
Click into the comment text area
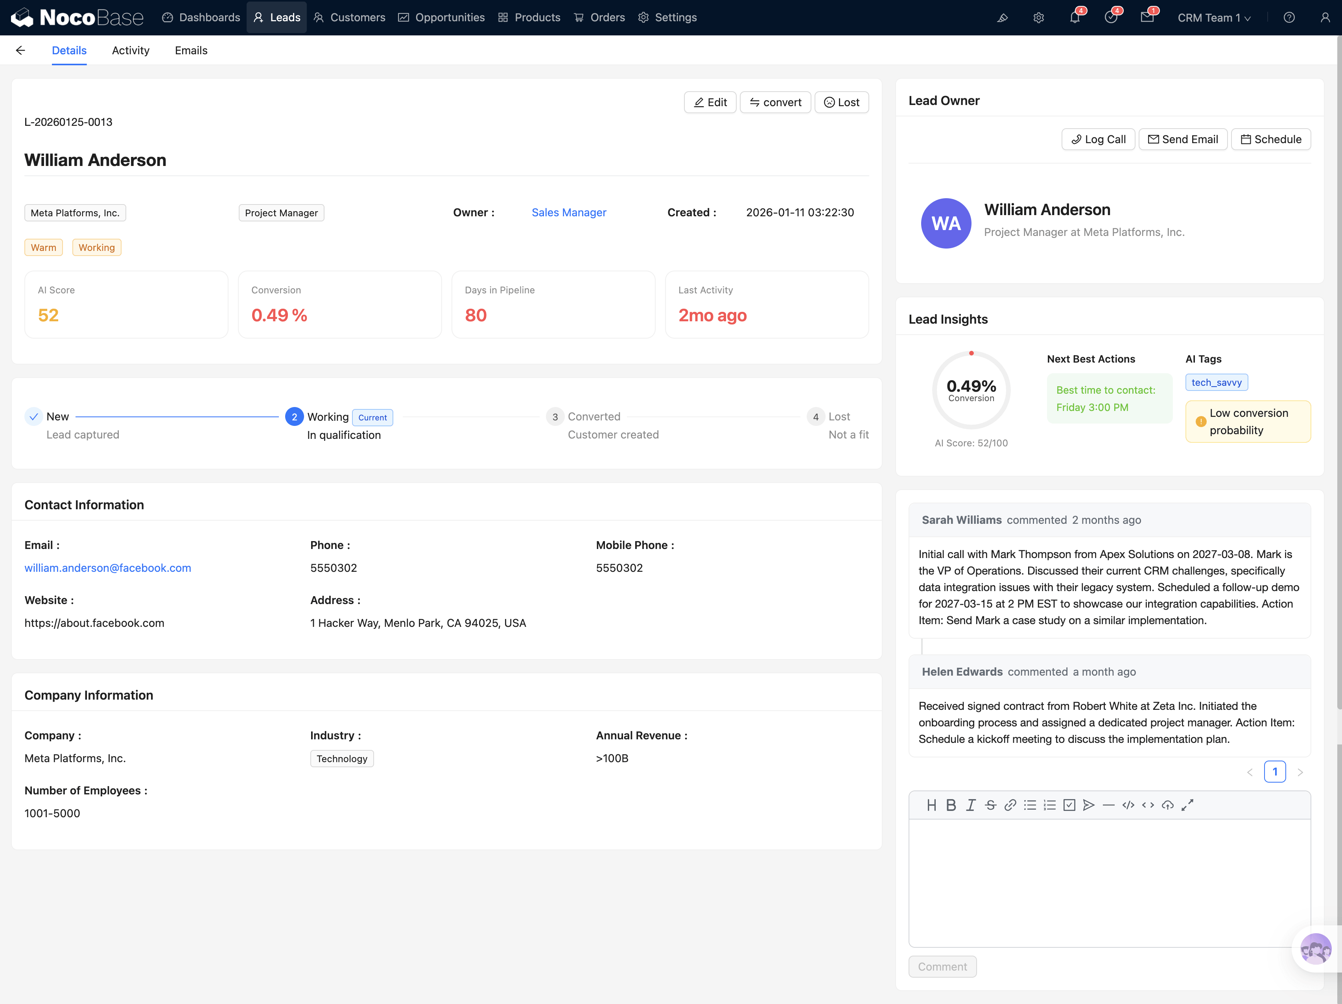(x=1109, y=882)
